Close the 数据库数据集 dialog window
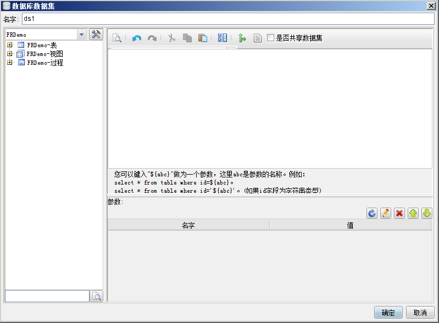This screenshot has width=439, height=323. coord(431,6)
